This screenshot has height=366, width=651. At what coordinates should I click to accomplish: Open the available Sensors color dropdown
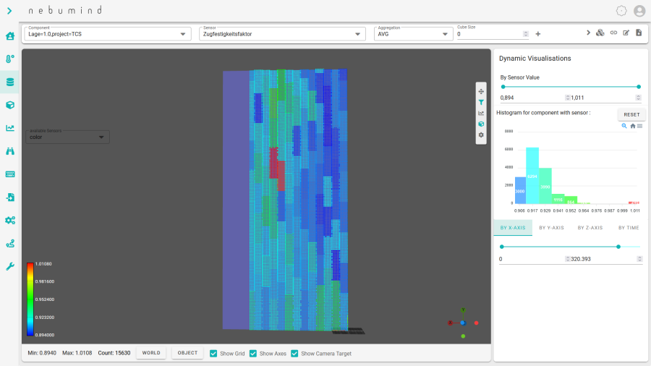68,137
